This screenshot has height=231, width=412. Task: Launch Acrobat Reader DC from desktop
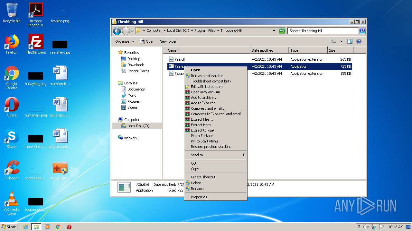(36, 15)
